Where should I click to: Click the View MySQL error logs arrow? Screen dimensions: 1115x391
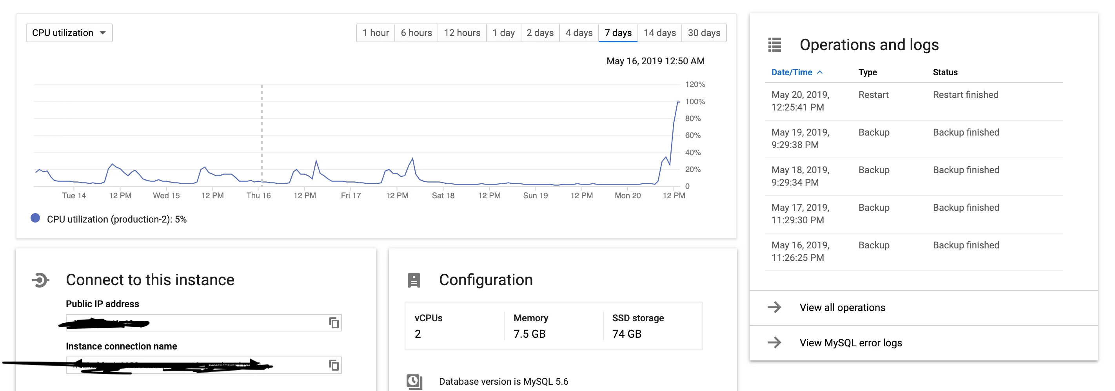(x=774, y=343)
